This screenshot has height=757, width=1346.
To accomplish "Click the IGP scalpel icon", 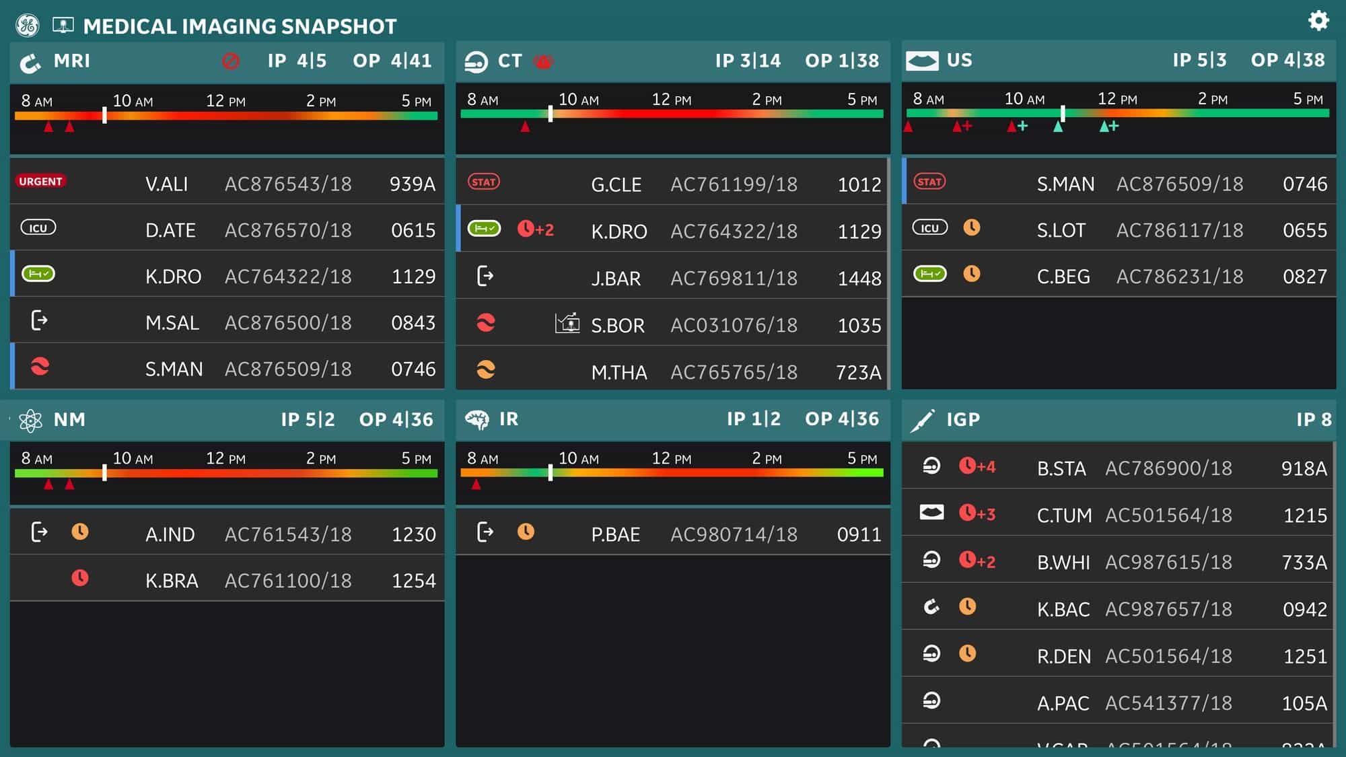I will [x=922, y=421].
